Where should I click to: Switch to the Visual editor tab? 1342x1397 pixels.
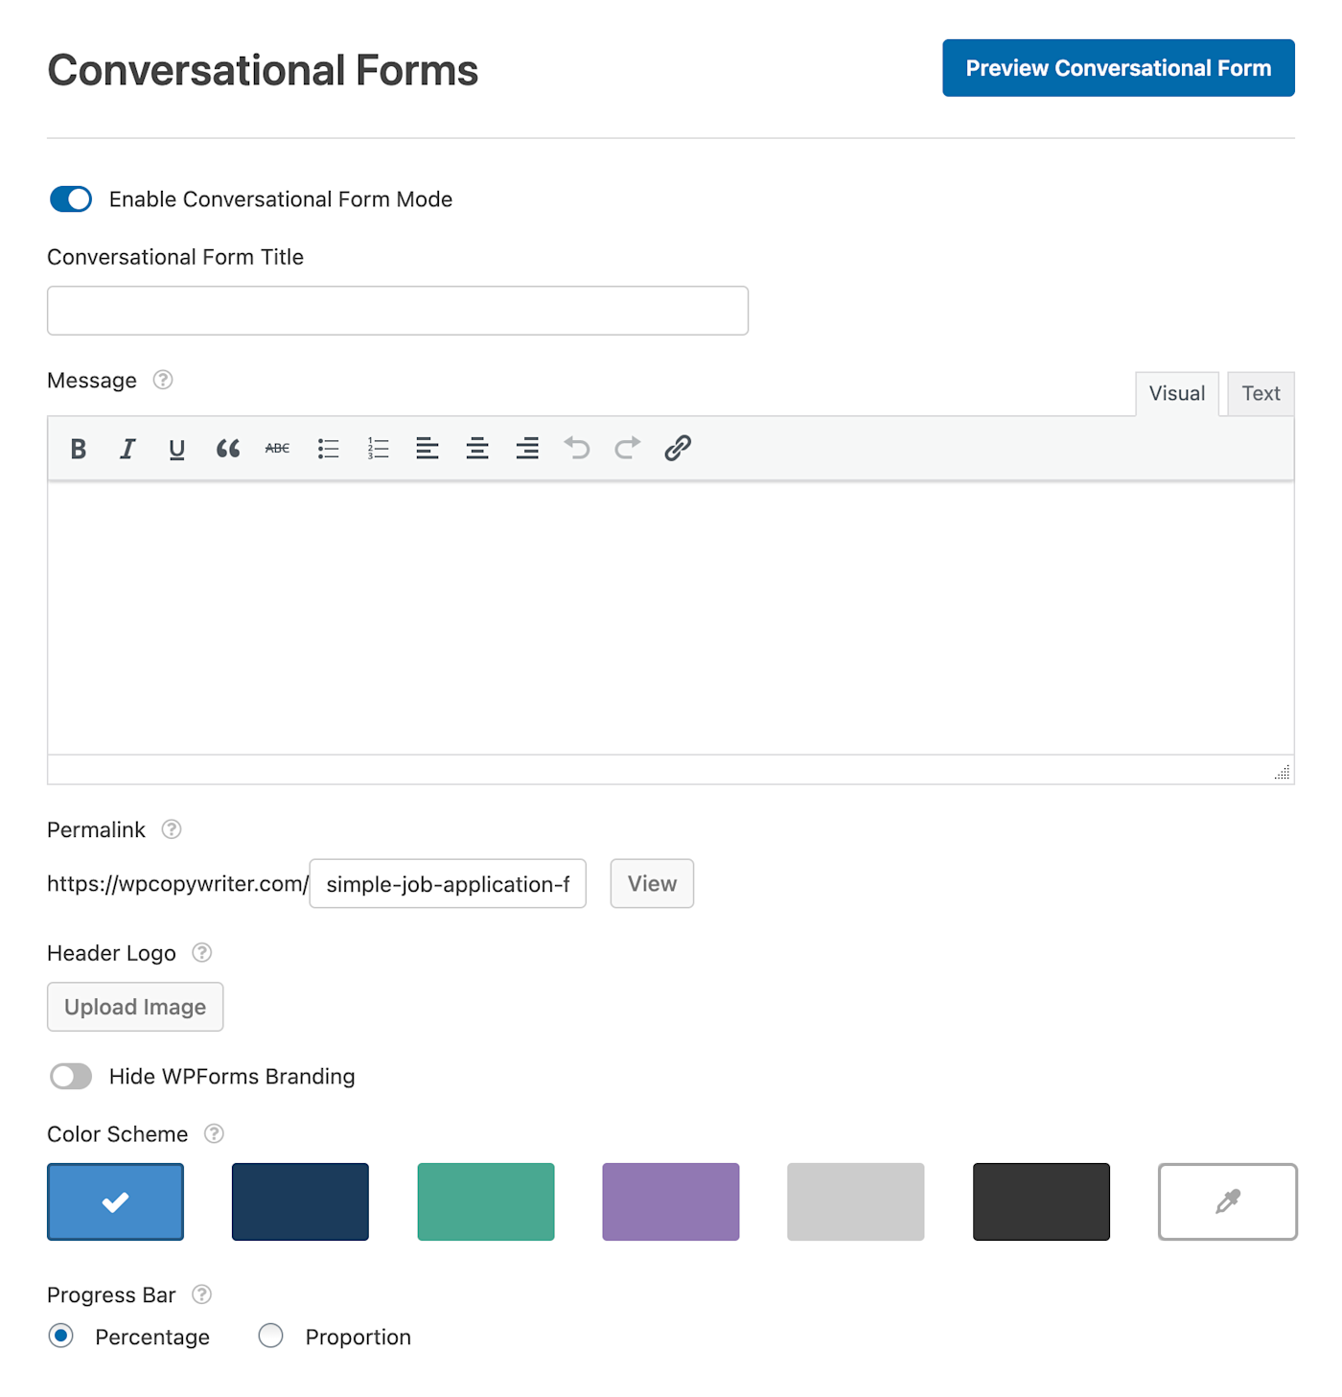(1176, 394)
